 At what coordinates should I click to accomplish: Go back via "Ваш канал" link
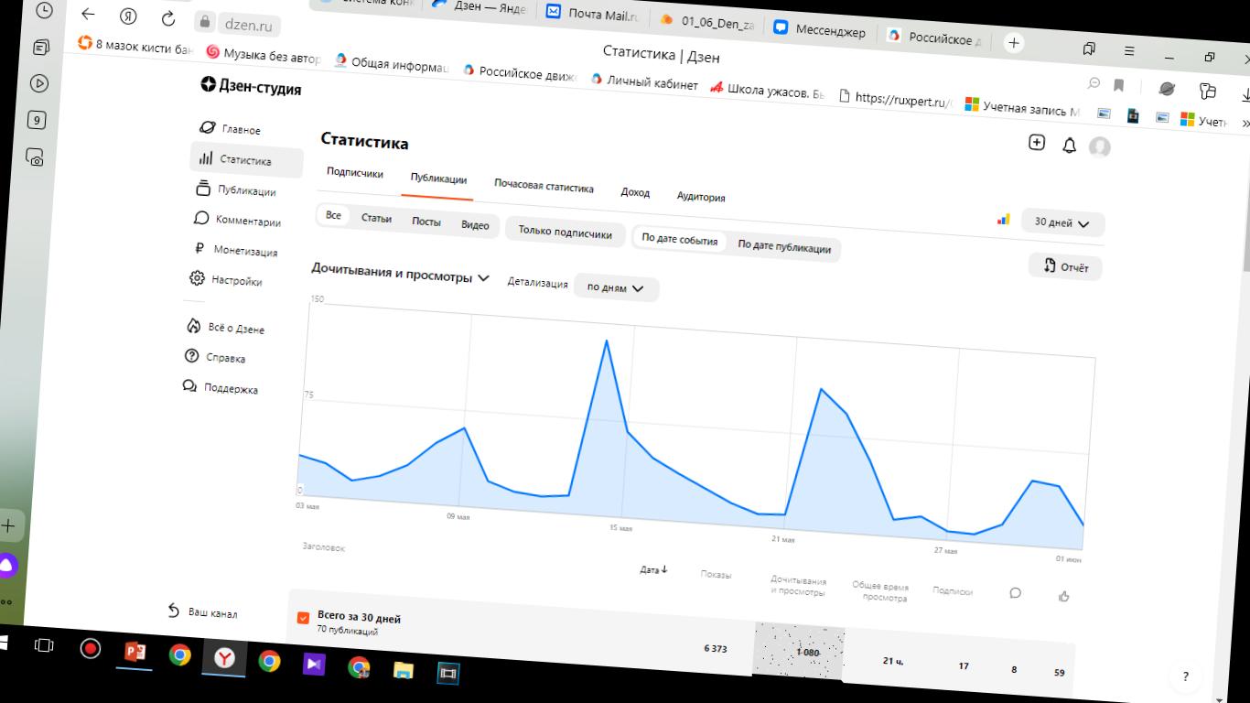pyautogui.click(x=203, y=611)
